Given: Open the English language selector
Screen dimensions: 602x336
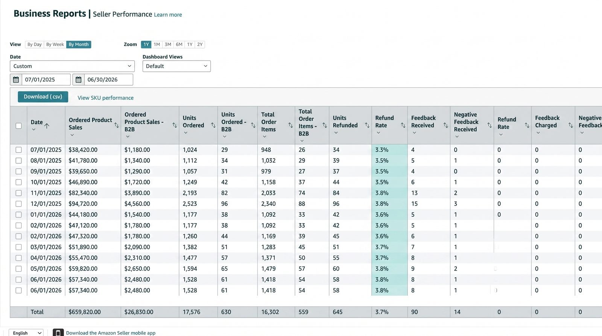Looking at the screenshot, I should pos(26,333).
